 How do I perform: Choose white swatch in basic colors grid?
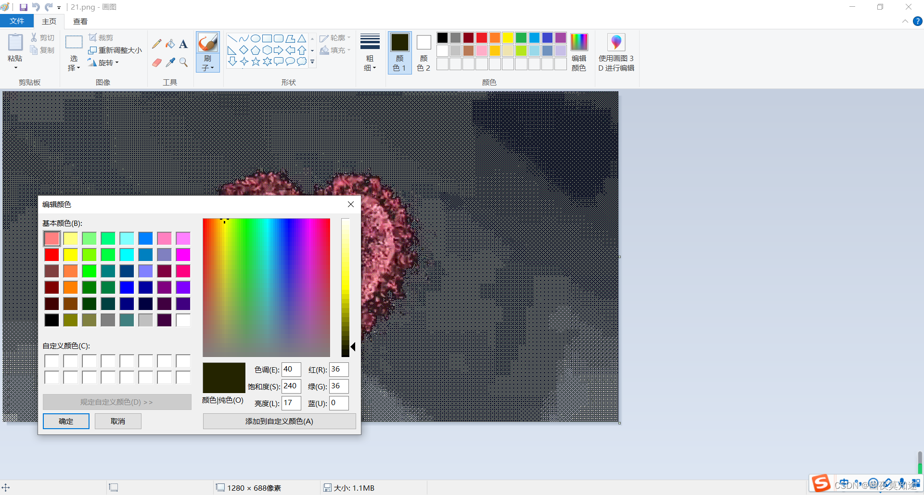(x=183, y=320)
